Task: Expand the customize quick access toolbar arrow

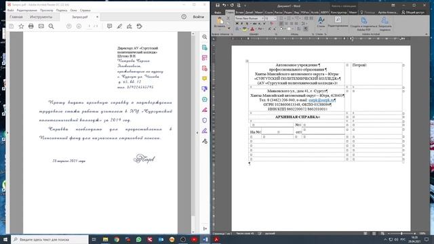Action: click(x=245, y=5)
